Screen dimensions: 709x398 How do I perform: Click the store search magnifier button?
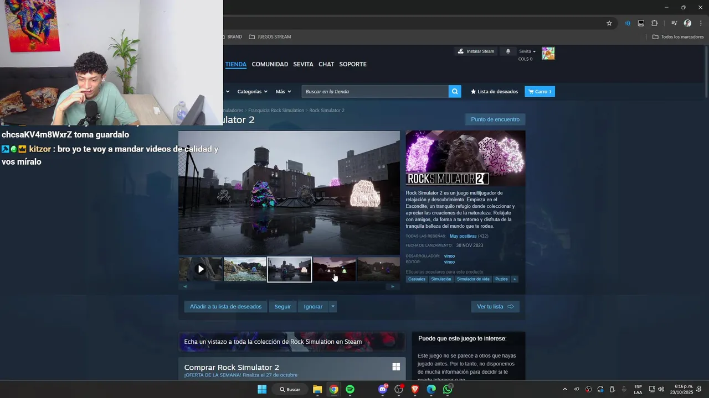click(x=455, y=91)
